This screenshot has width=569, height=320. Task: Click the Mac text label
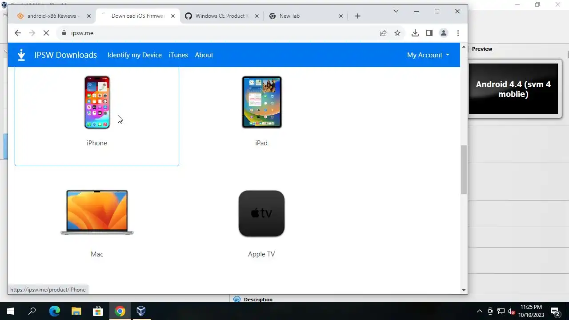97,254
